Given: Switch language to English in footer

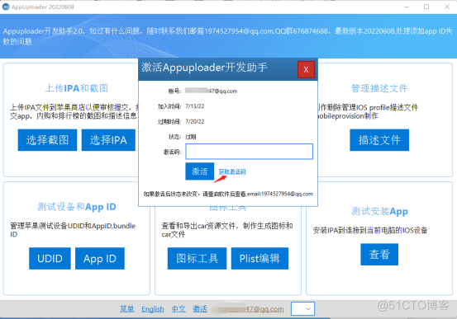Looking at the screenshot, I should 153,309.
